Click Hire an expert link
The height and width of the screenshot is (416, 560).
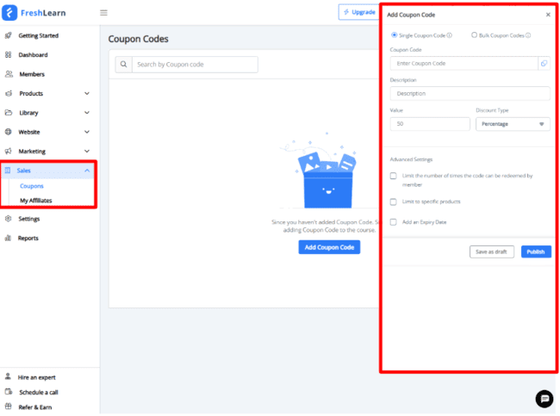tap(37, 377)
